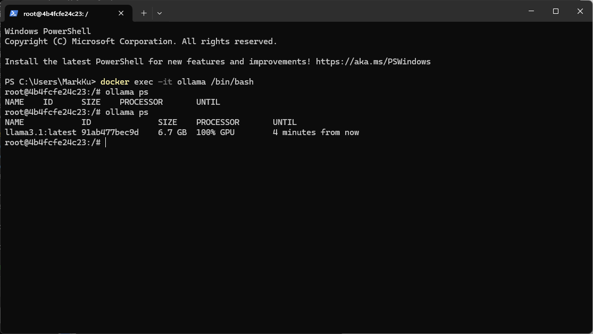Click the model ID 91ab477bec9d
This screenshot has width=593, height=334.
coord(110,132)
